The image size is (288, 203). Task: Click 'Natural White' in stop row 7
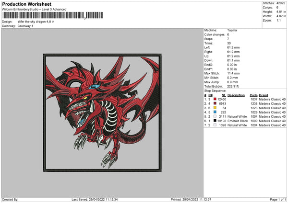237,125
